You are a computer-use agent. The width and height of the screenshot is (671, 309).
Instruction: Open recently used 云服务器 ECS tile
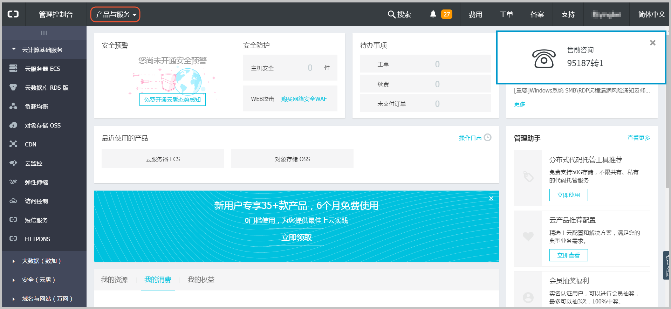pyautogui.click(x=163, y=159)
